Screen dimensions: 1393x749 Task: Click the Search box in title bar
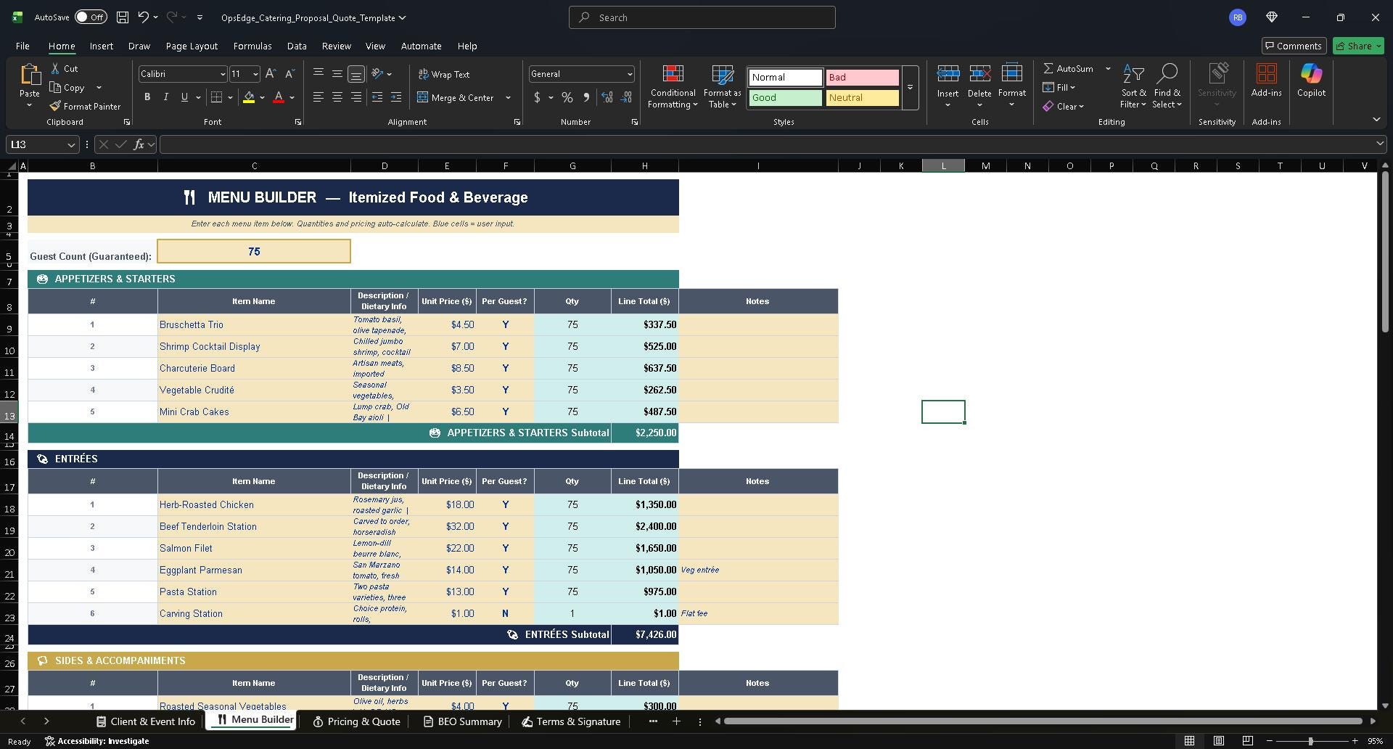pyautogui.click(x=702, y=17)
